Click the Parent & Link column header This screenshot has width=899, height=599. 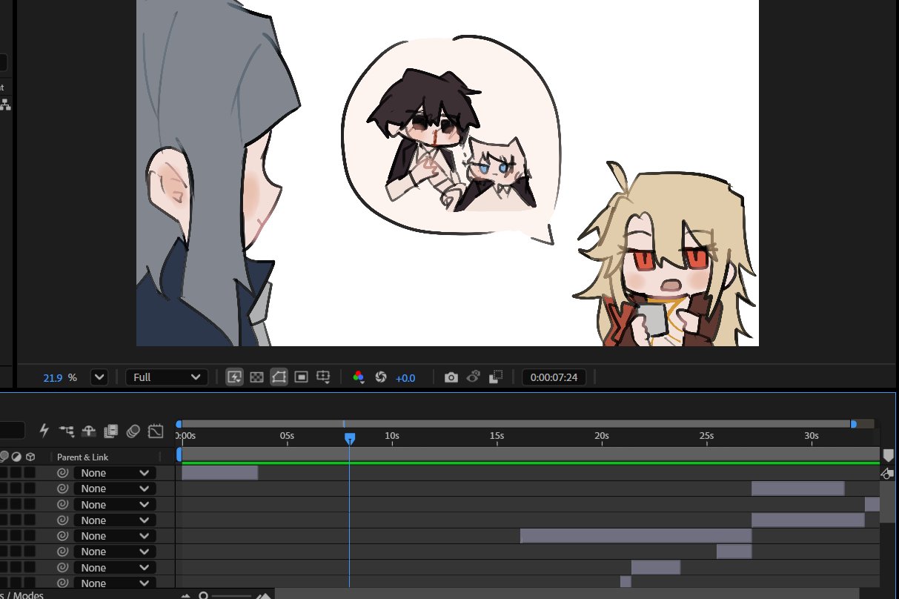pos(82,457)
